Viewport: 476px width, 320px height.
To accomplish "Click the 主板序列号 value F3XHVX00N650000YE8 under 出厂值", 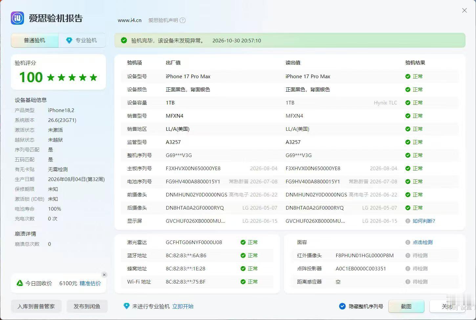I will click(193, 169).
